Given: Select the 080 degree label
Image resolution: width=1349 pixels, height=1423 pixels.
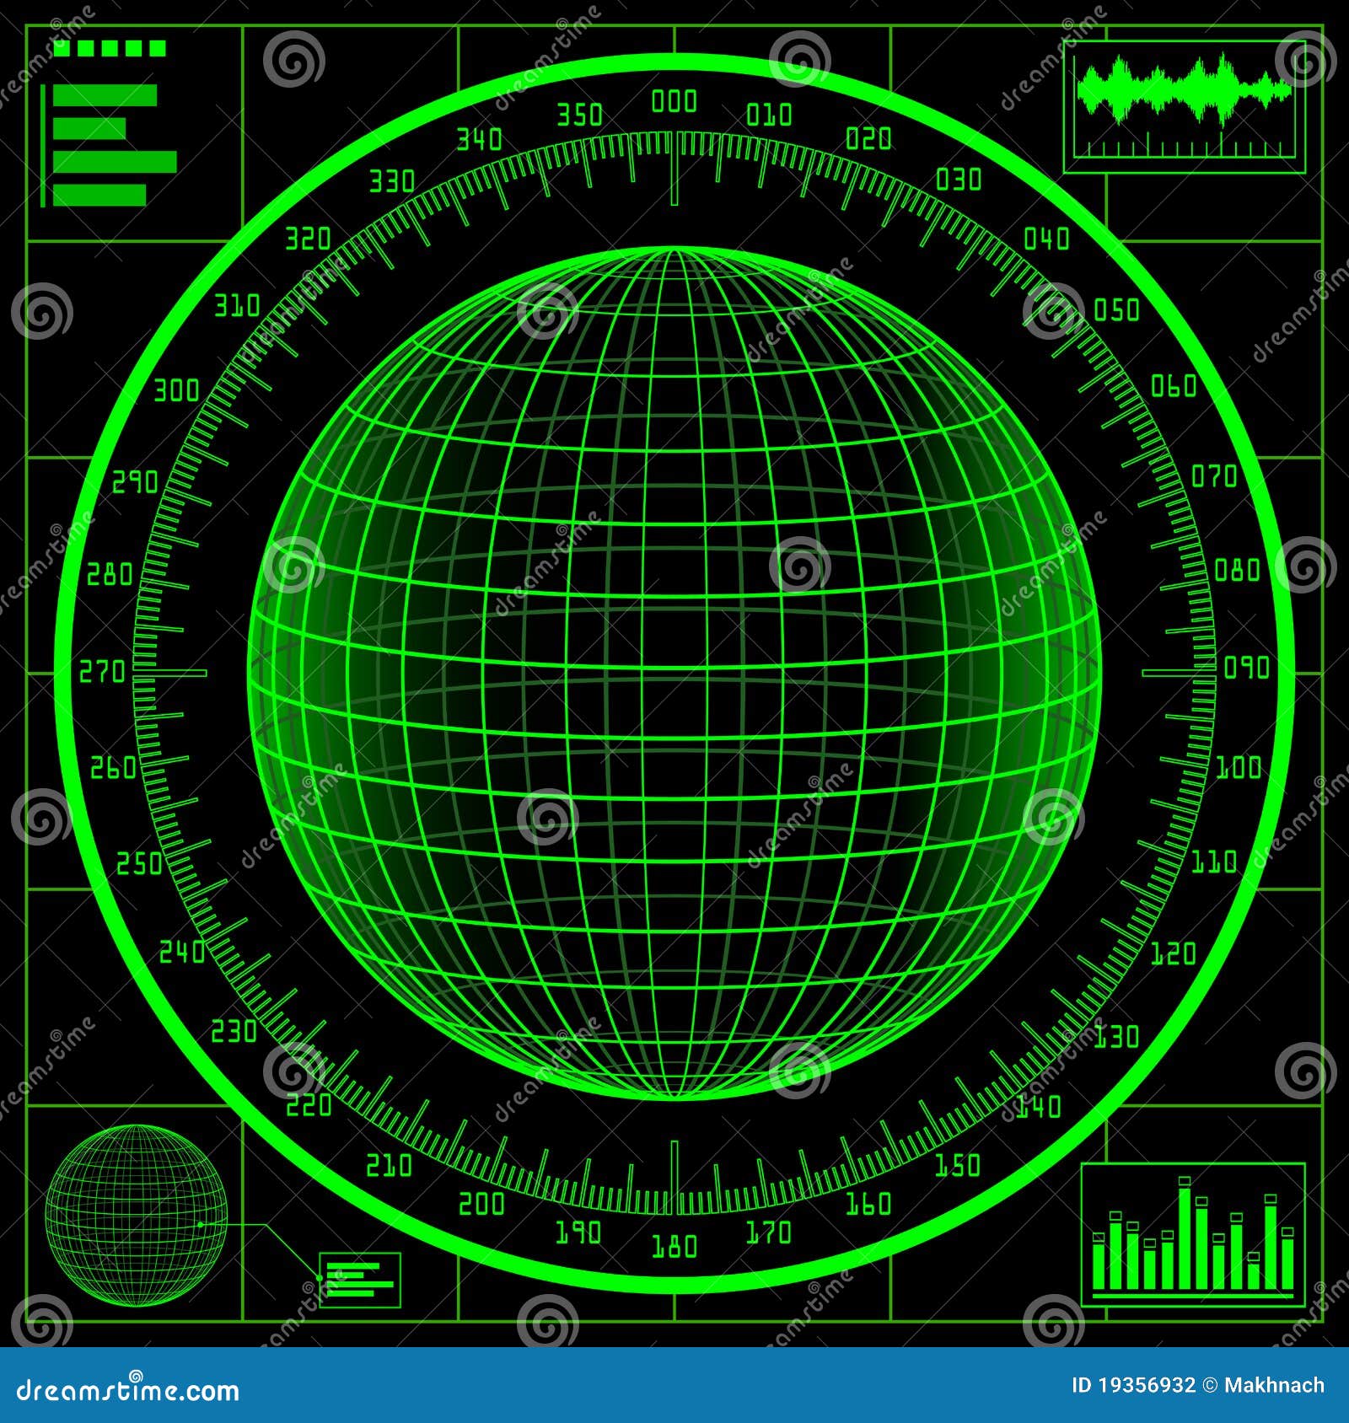Looking at the screenshot, I should point(1237,570).
